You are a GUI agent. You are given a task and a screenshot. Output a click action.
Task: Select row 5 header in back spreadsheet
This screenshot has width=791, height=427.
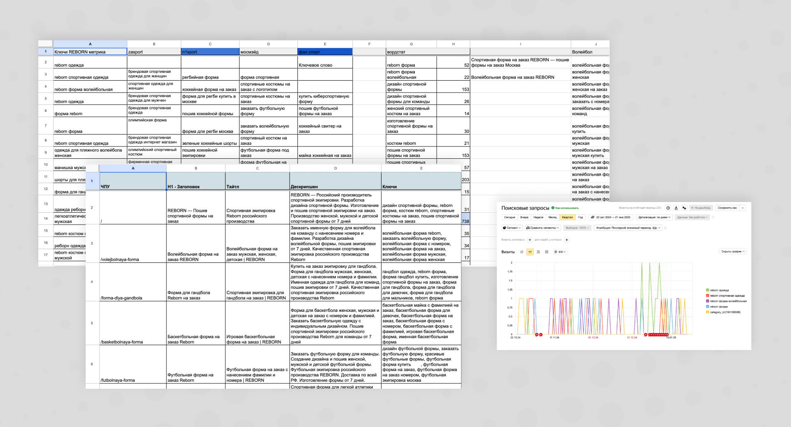coord(46,99)
